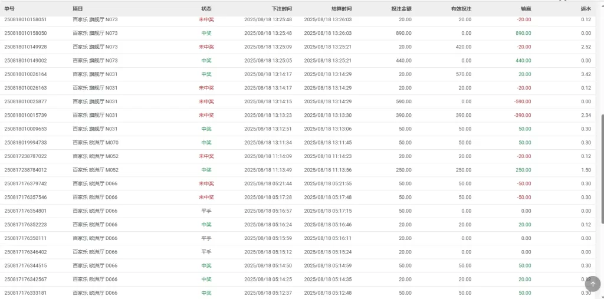Select order number 250818010015739
Image resolution: width=604 pixels, height=299 pixels.
[x=26, y=115]
